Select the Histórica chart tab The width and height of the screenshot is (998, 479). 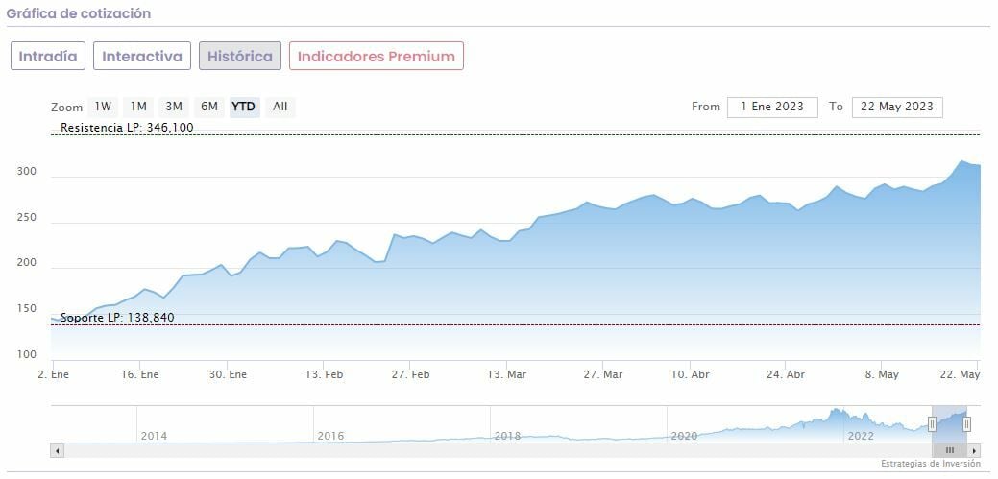pyautogui.click(x=240, y=56)
